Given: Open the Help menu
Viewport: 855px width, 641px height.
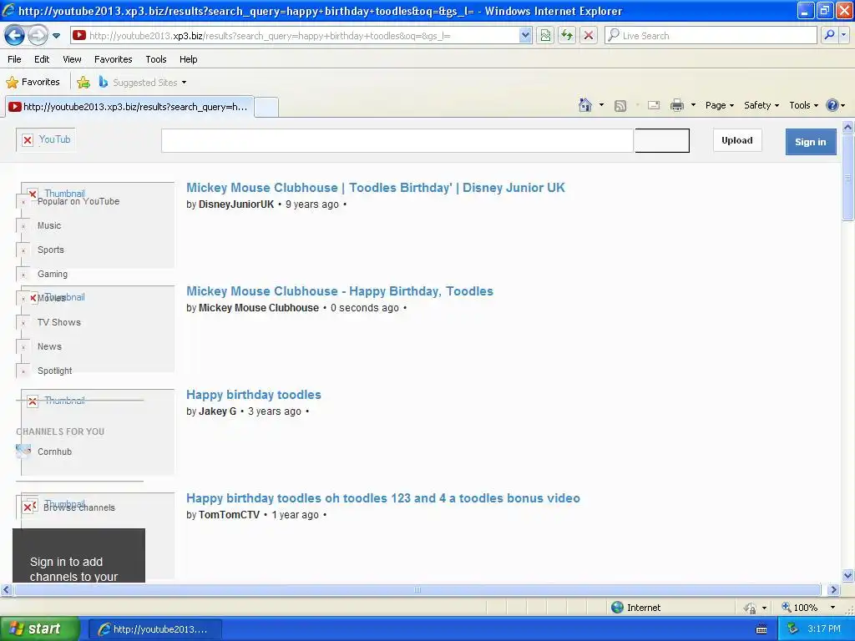Looking at the screenshot, I should pyautogui.click(x=188, y=59).
